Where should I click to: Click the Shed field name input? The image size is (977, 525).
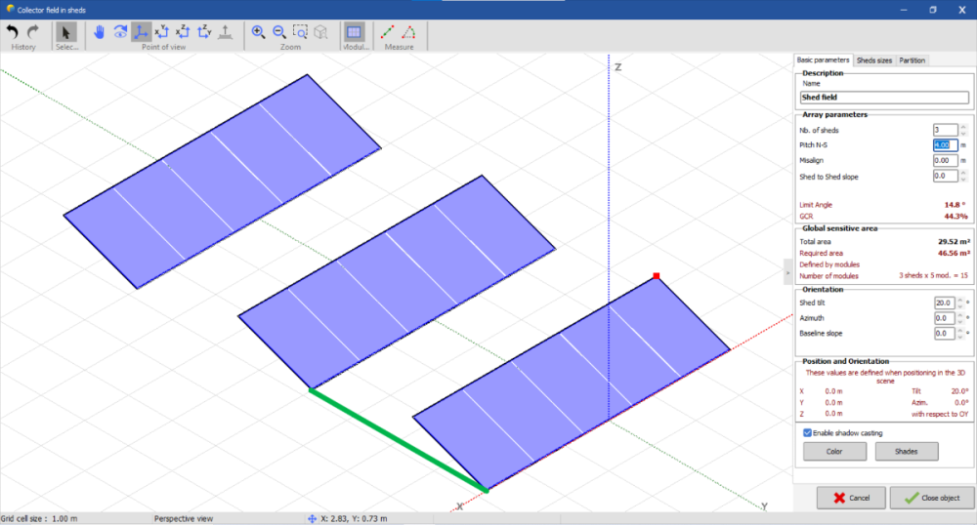click(883, 98)
